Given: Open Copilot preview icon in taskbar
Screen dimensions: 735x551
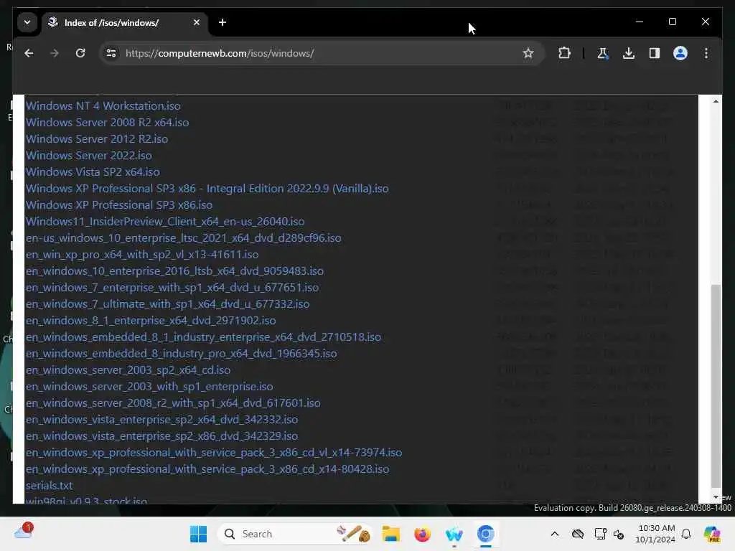Looking at the screenshot, I should coord(711,534).
